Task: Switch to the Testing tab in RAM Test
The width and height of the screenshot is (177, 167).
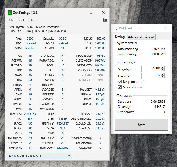Action: point(120,37)
